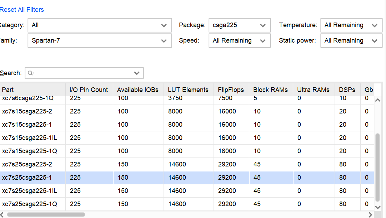
Task: Sort by Block RAMs column
Action: pyautogui.click(x=270, y=90)
